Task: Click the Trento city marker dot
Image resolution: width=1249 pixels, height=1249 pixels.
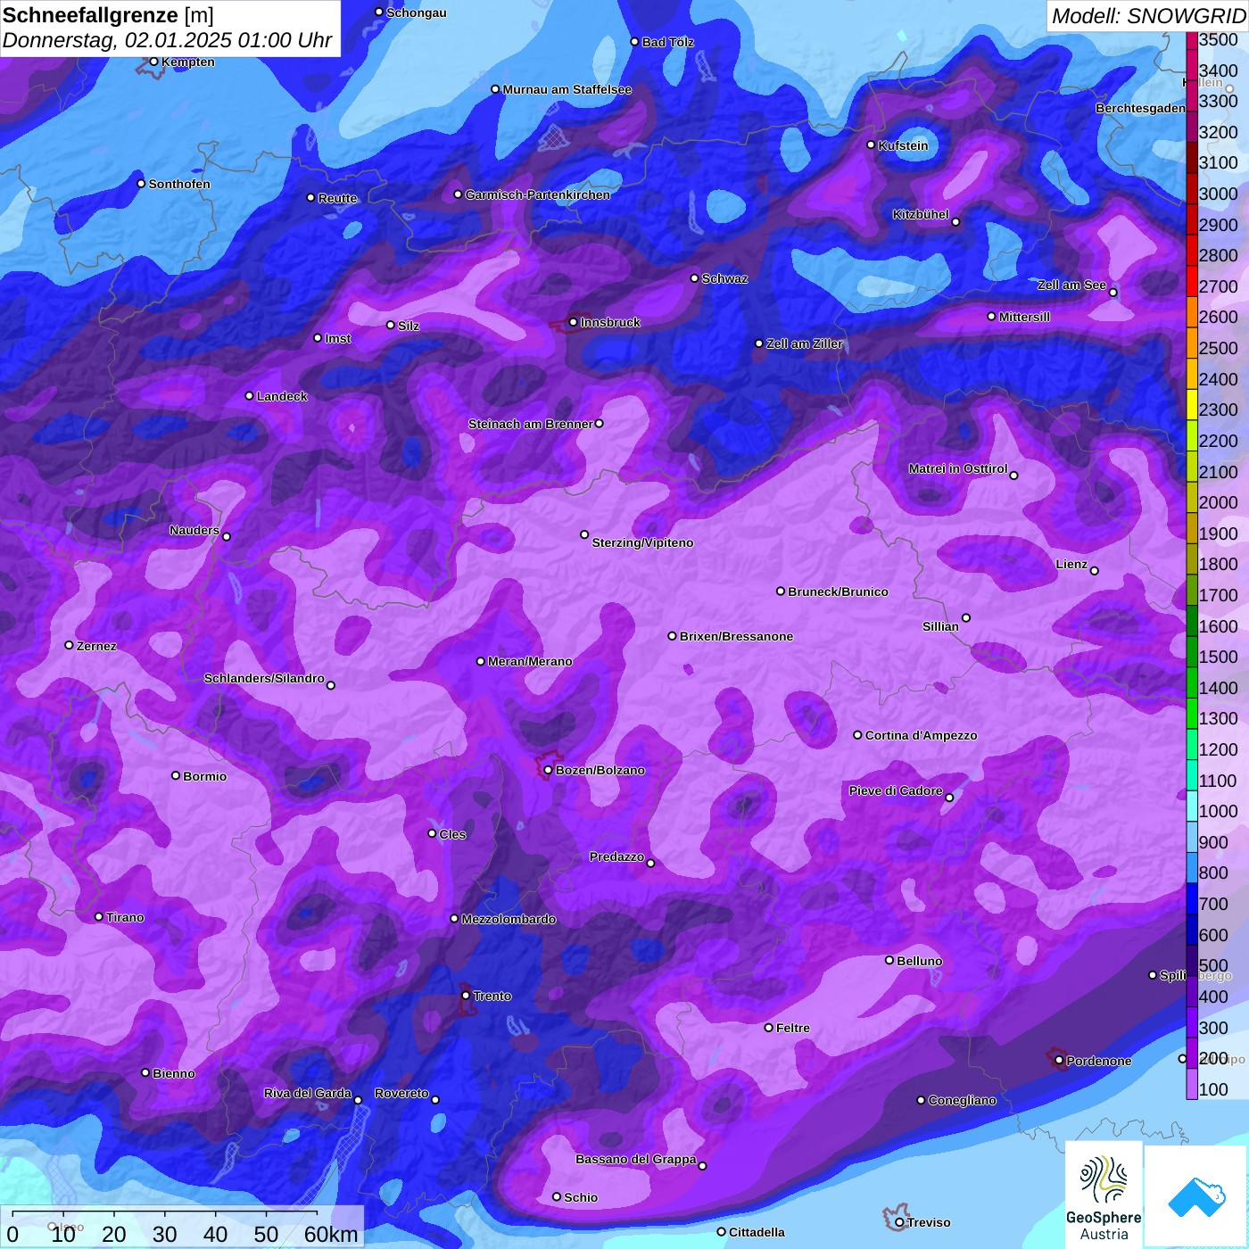Action: tap(466, 995)
